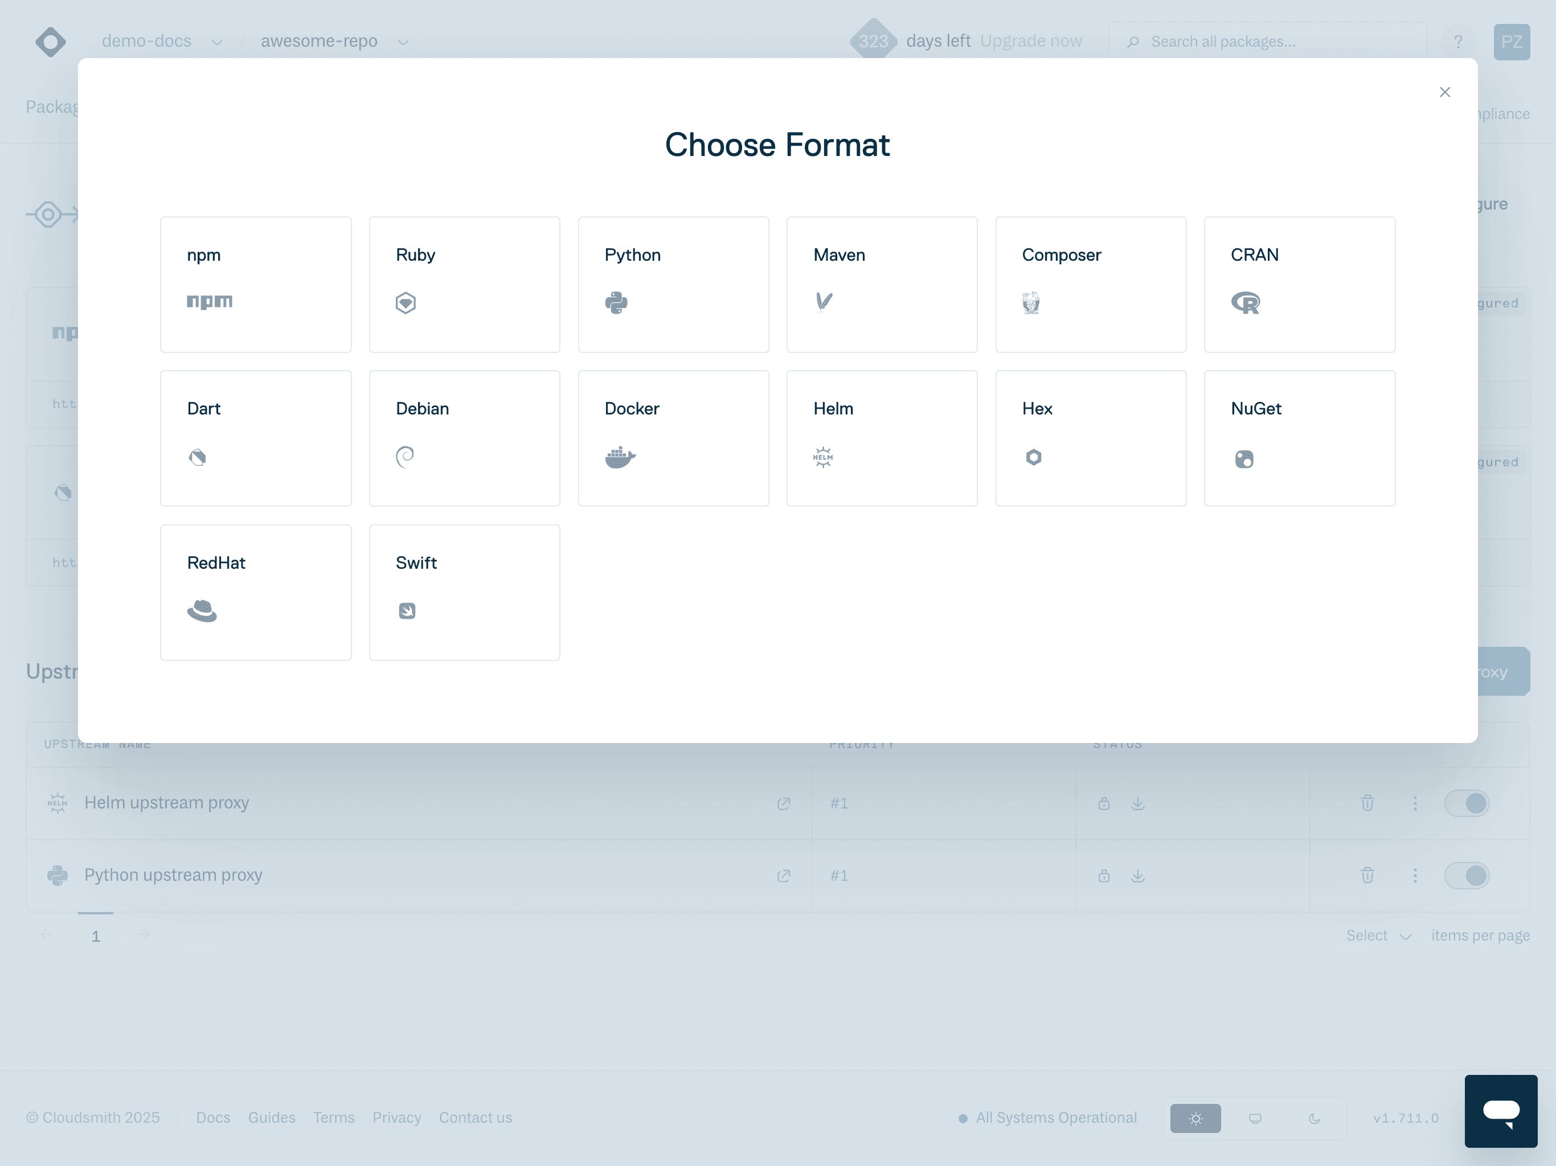Open the chat support bubble
The width and height of the screenshot is (1556, 1166).
pyautogui.click(x=1500, y=1111)
